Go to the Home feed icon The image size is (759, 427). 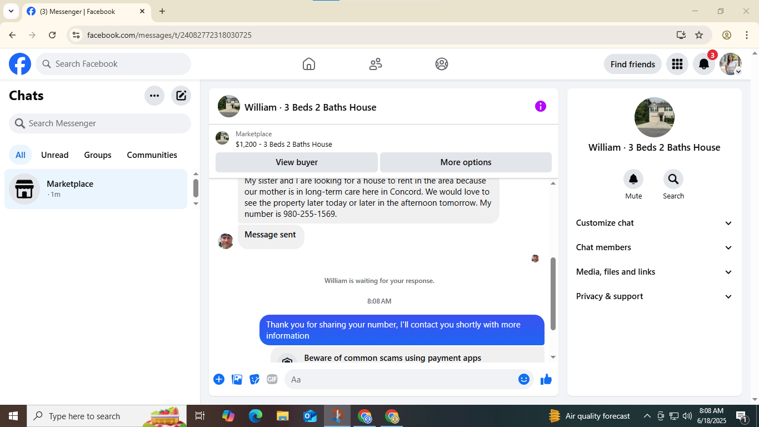(309, 64)
